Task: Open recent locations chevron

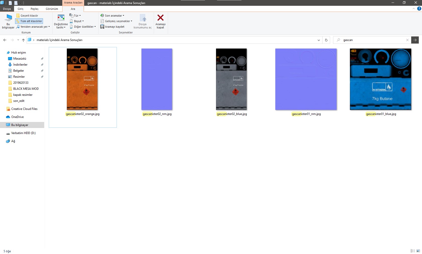Action: click(x=18, y=40)
